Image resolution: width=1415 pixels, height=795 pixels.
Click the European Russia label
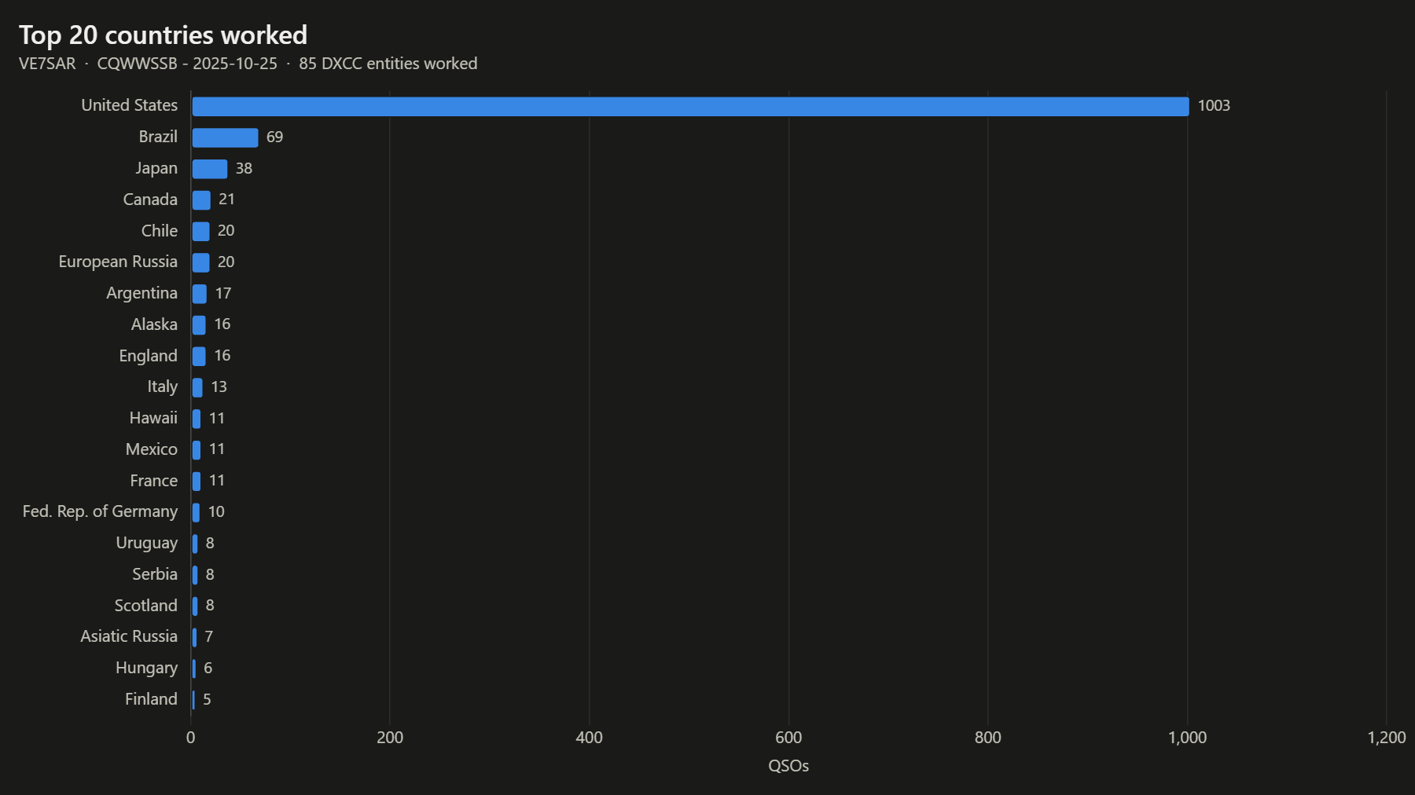coord(118,262)
